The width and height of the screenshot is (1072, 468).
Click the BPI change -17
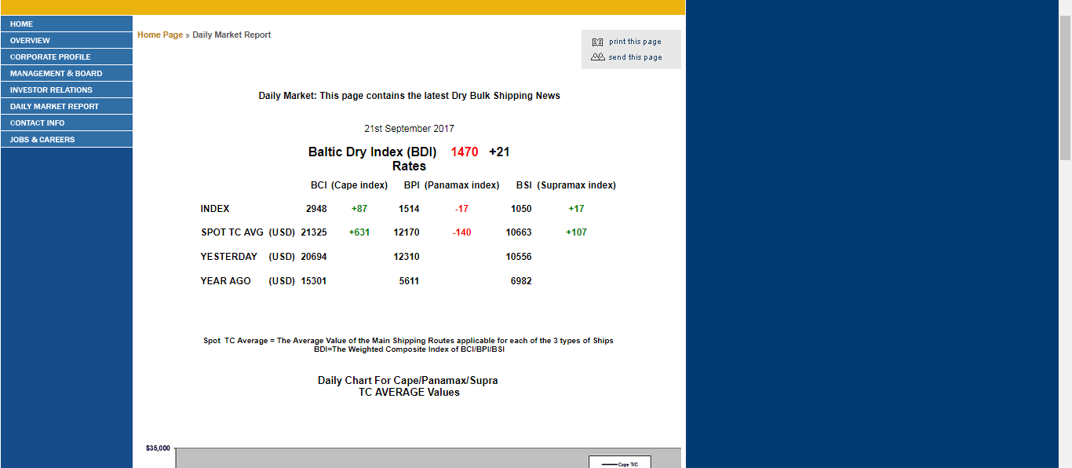[x=461, y=209]
